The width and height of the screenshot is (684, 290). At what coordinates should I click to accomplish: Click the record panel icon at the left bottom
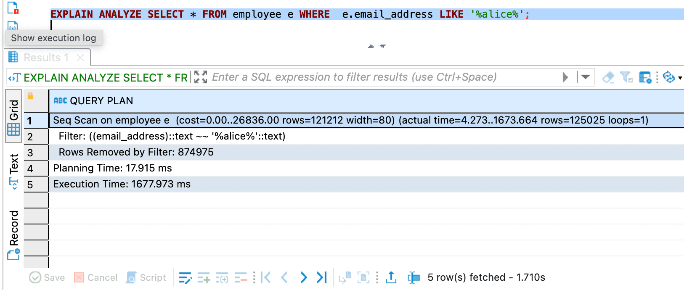(x=13, y=254)
